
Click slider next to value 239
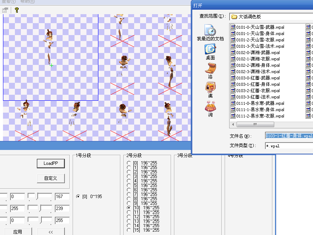pos(40,209)
